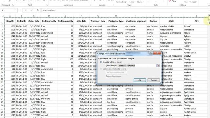Open the Number group dialog launcher
The width and height of the screenshot is (210, 118).
114,5
